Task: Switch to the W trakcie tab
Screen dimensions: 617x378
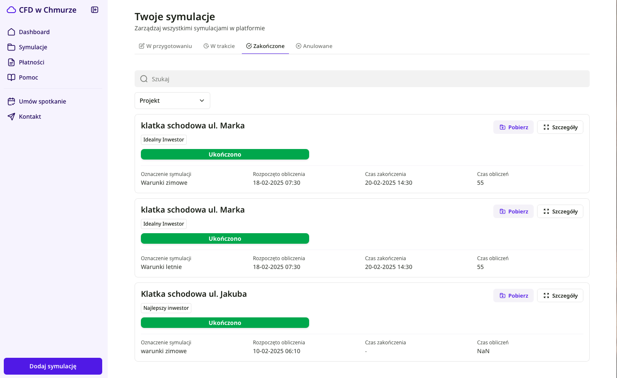Action: (219, 46)
